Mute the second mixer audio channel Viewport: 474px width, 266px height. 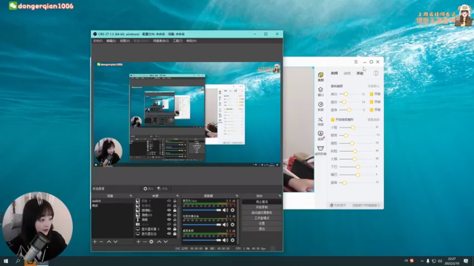[225, 225]
